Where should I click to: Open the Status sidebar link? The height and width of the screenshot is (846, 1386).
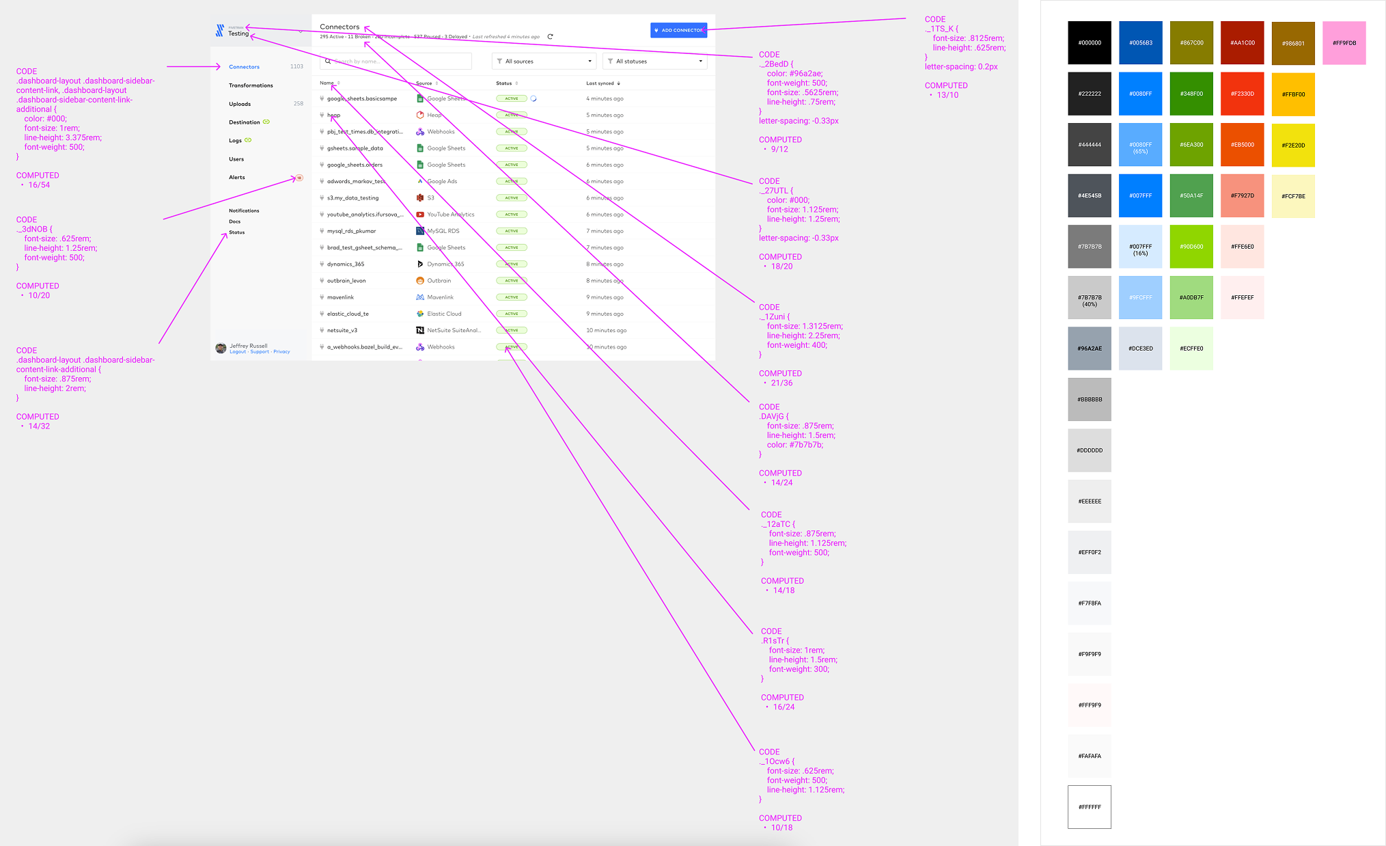coord(237,232)
